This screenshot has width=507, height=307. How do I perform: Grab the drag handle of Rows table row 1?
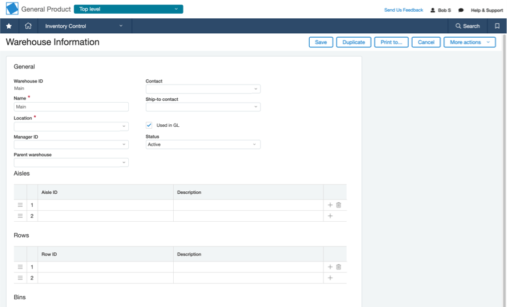coord(20,267)
